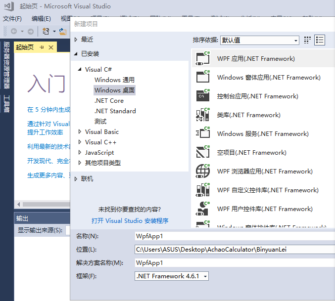Image resolution: width=335 pixels, height=301 pixels.
Task: Expand the Visual Basic tree node
Action: tap(80, 131)
